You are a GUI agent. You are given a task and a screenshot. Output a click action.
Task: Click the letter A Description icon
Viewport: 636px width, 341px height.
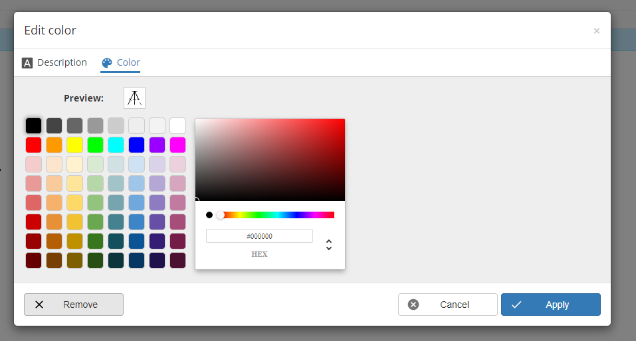(27, 63)
